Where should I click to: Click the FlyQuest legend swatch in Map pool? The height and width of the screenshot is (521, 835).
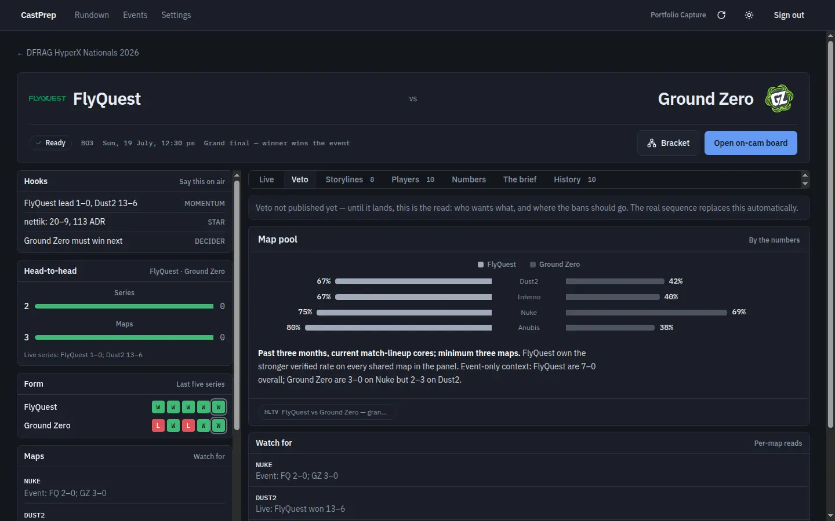[x=481, y=265]
